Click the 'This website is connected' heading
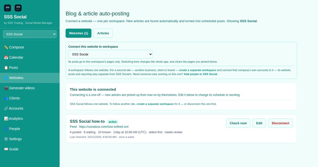The image size is (318, 167). [x=93, y=90]
